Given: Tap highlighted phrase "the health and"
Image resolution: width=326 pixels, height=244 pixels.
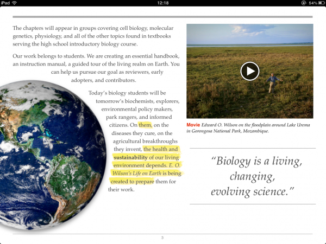Looking at the screenshot, I should [160, 149].
